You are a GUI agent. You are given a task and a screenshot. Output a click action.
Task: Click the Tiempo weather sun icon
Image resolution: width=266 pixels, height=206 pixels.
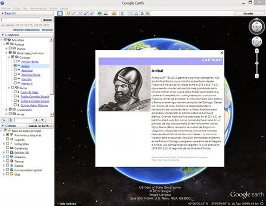pyautogui.click(x=12, y=161)
